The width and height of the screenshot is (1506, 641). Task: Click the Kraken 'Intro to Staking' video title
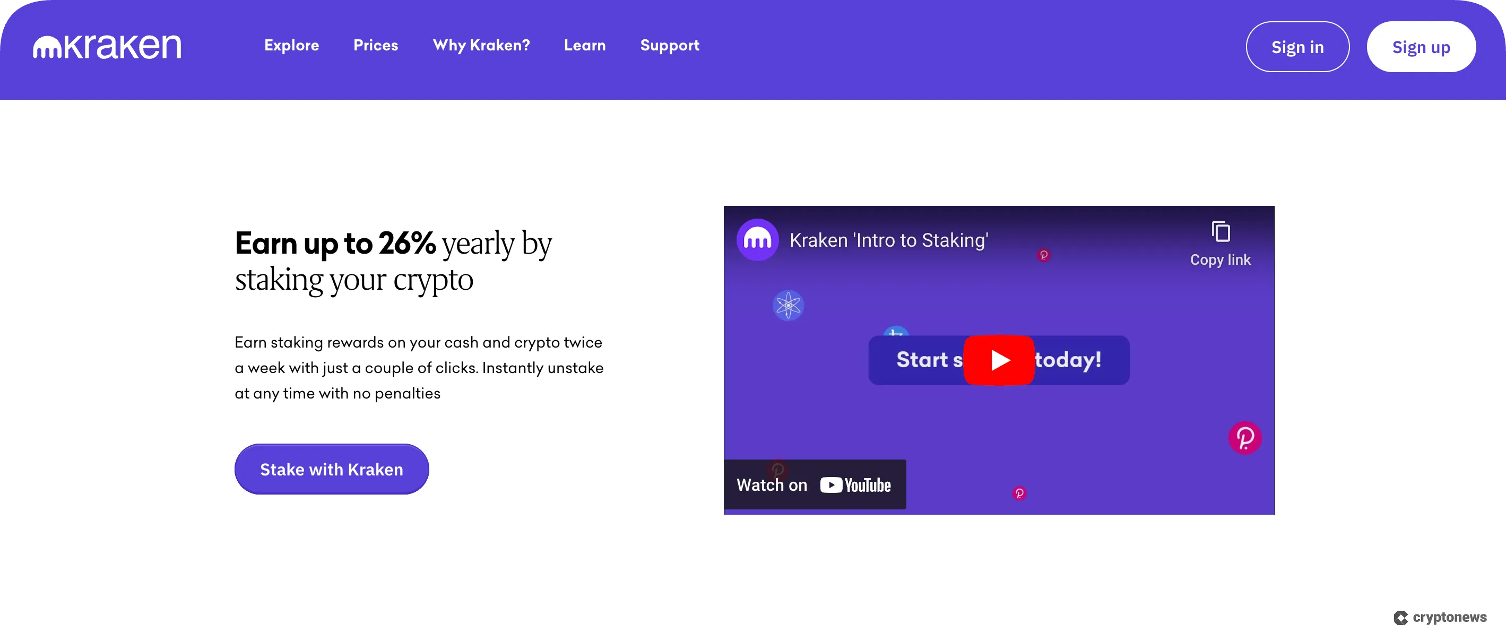point(889,240)
